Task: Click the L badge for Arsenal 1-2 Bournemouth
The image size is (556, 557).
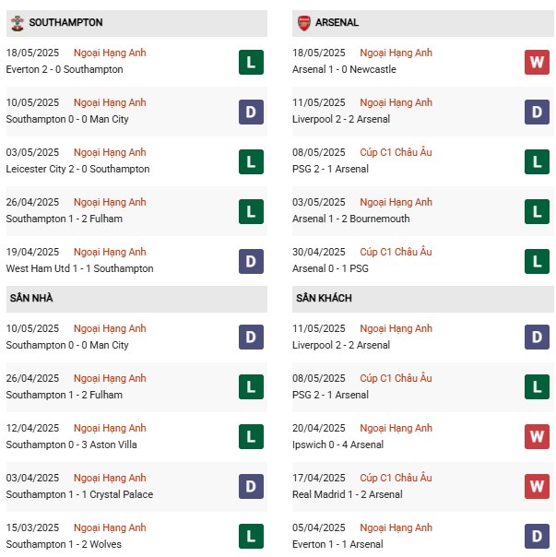Action: [x=537, y=211]
